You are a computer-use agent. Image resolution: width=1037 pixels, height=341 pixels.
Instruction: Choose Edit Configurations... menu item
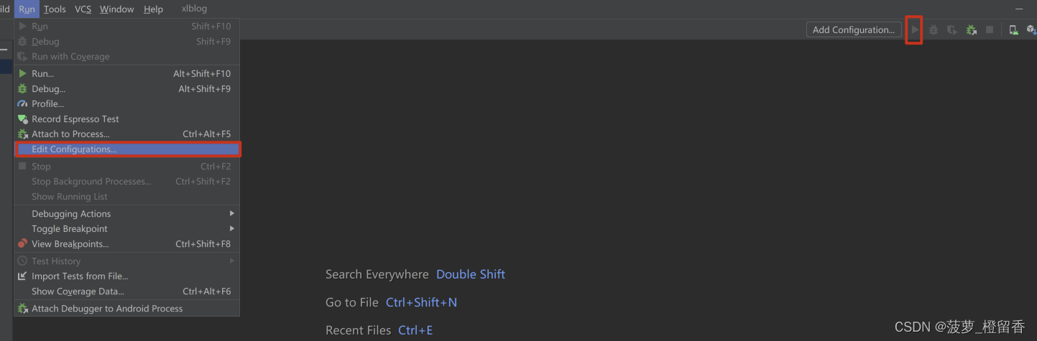[126, 149]
